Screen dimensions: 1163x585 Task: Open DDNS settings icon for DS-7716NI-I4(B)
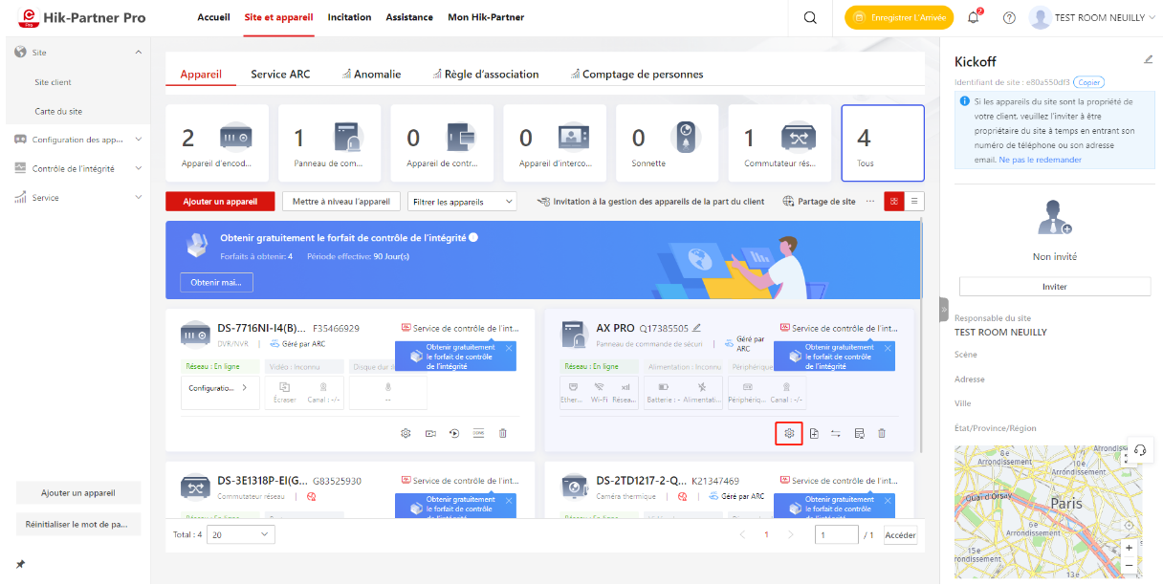[x=478, y=433]
